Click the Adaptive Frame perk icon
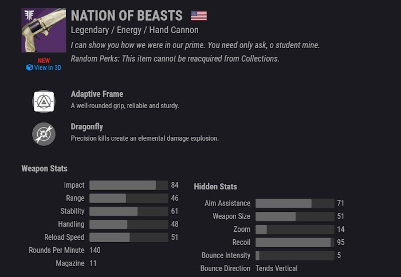This screenshot has width=401, height=277. pos(44,101)
